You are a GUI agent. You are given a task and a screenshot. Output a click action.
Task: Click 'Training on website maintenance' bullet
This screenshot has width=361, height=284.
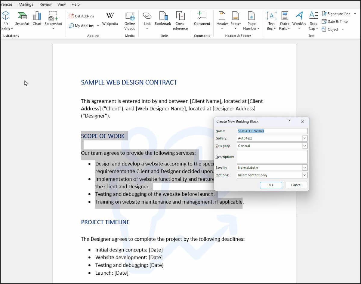click(x=170, y=202)
